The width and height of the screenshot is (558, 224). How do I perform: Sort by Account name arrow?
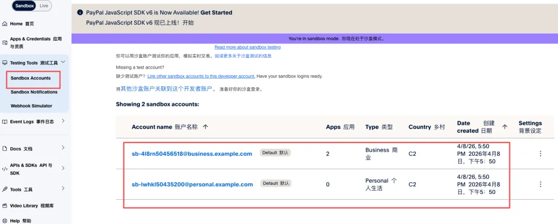(205, 127)
